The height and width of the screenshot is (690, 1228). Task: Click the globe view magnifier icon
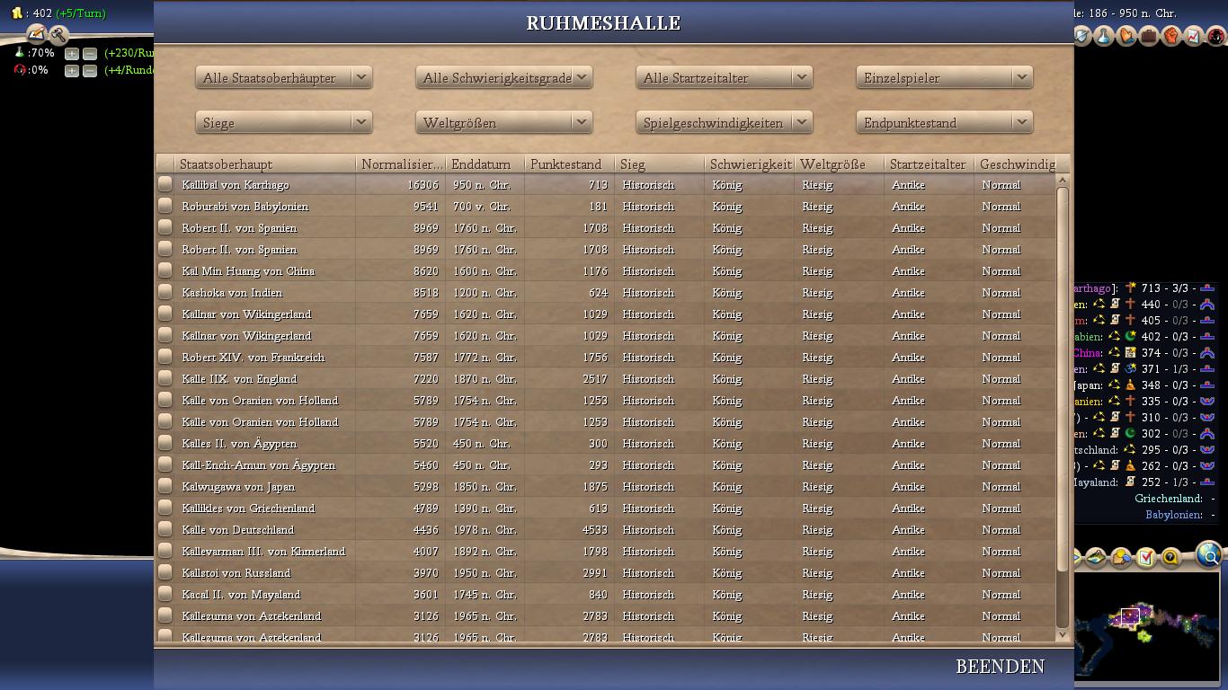[x=1210, y=556]
